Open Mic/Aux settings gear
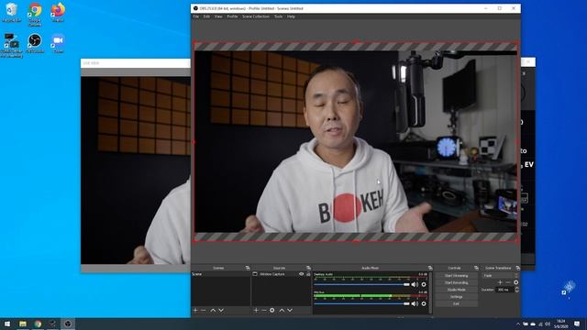The width and height of the screenshot is (587, 330). [x=424, y=303]
